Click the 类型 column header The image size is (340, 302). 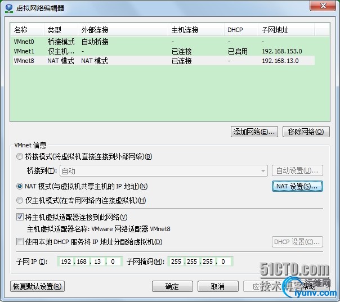(61, 30)
